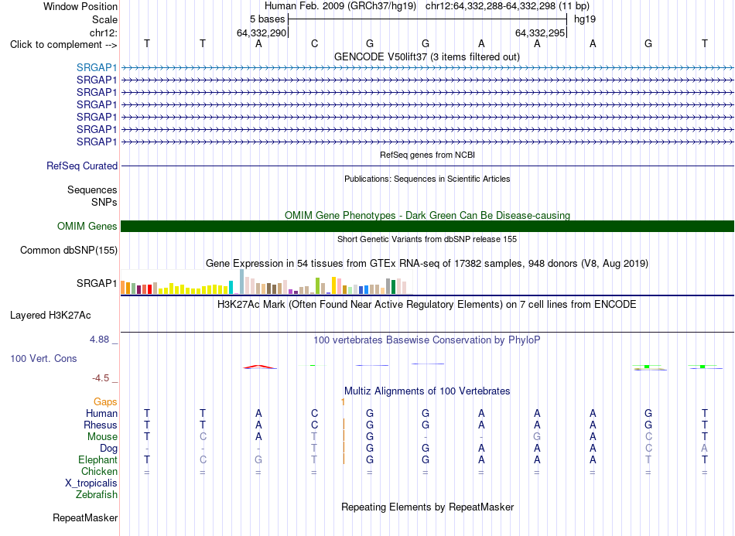Click the Zebrafish species row label
This screenshot has height=536, width=735.
[97, 495]
